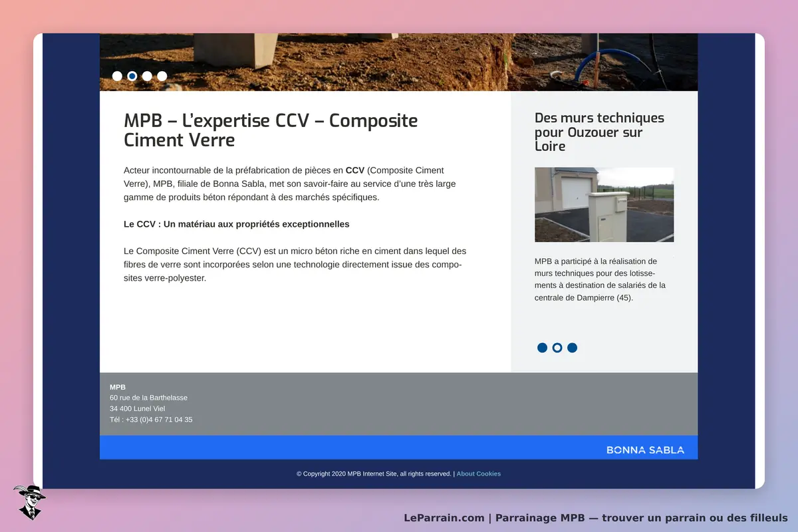Click the Copyright 2020 MPB Internet Site text

[x=374, y=473]
